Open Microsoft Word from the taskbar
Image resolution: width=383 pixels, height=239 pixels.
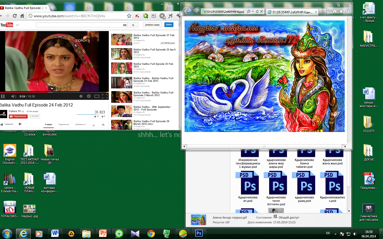coord(55,234)
